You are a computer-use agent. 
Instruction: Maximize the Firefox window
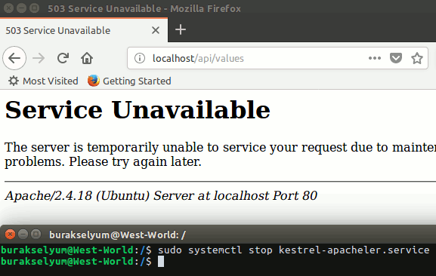[34, 8]
